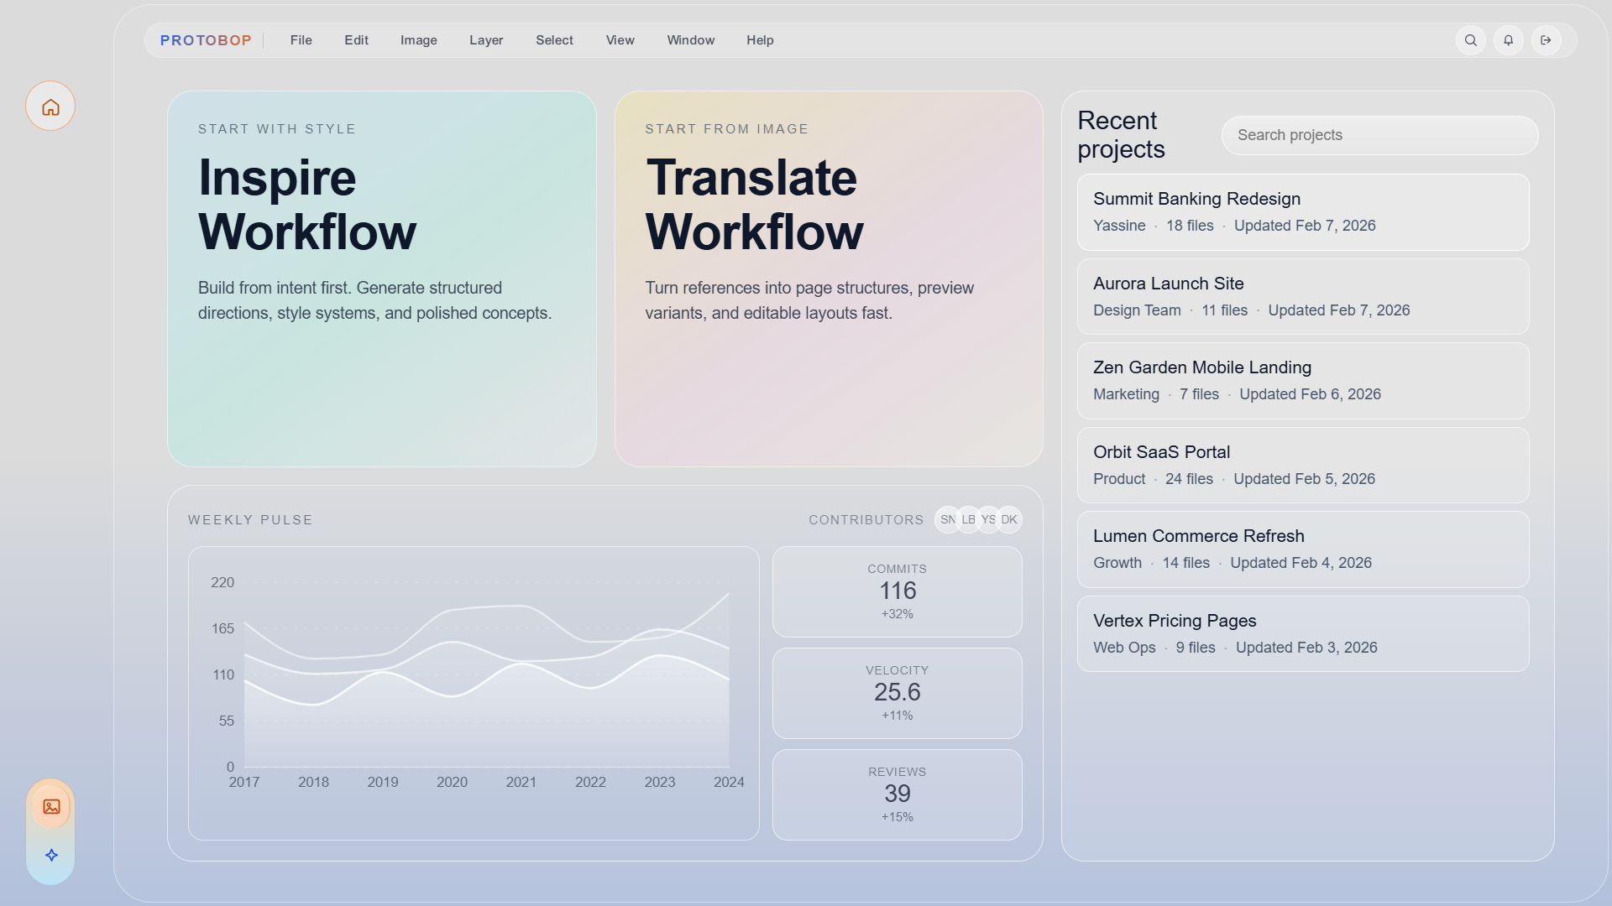Click the home icon in sidebar
The height and width of the screenshot is (906, 1612).
(x=50, y=107)
